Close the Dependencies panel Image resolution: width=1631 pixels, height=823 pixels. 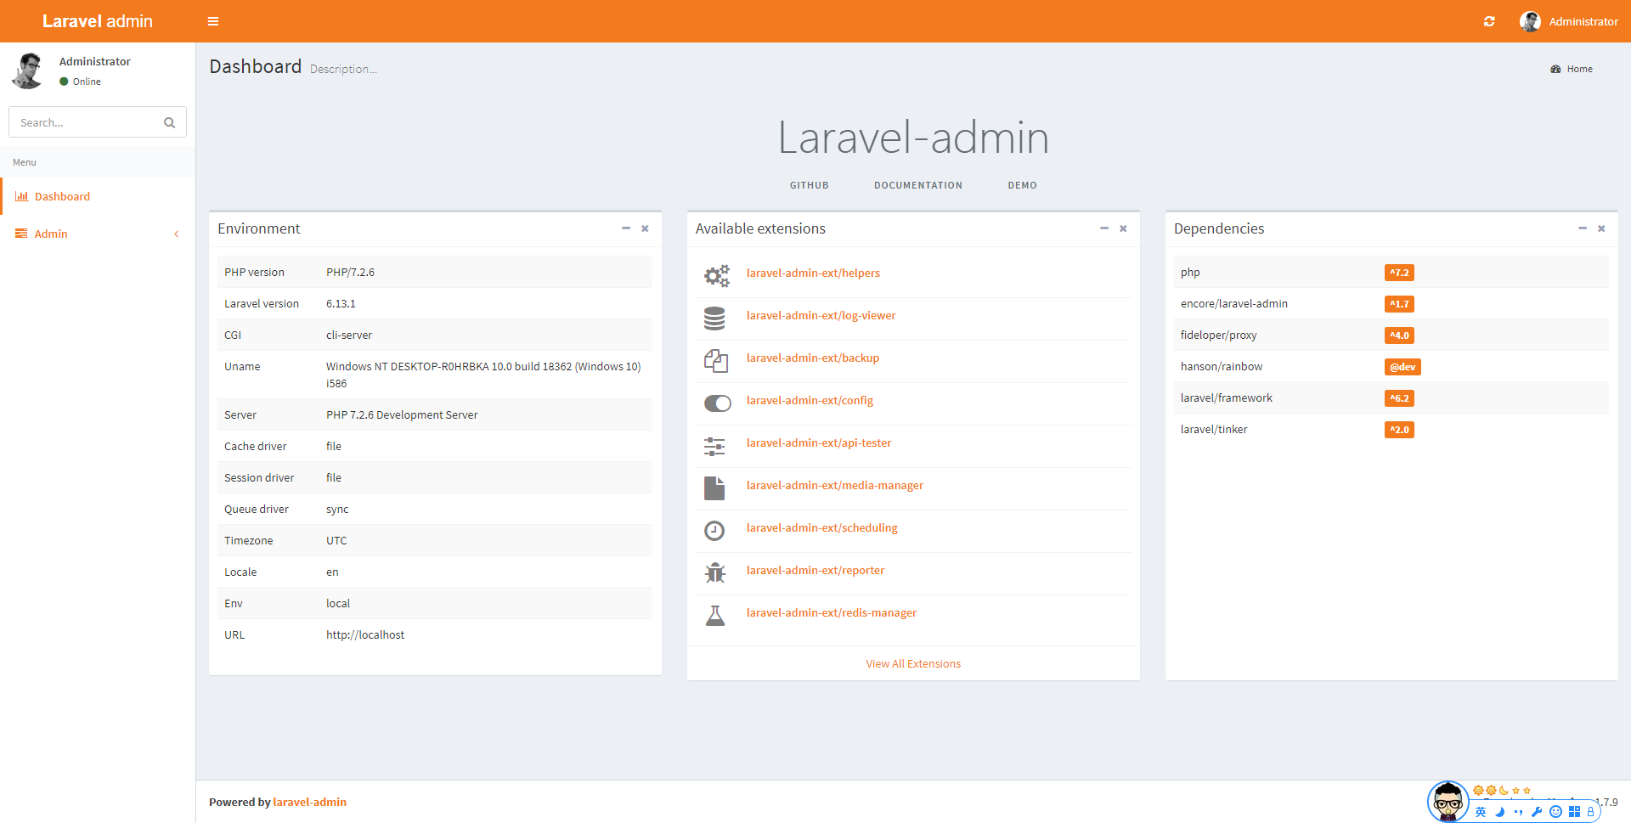[1601, 228]
